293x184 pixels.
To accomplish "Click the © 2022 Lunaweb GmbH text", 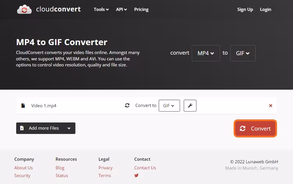I will click(254, 162).
